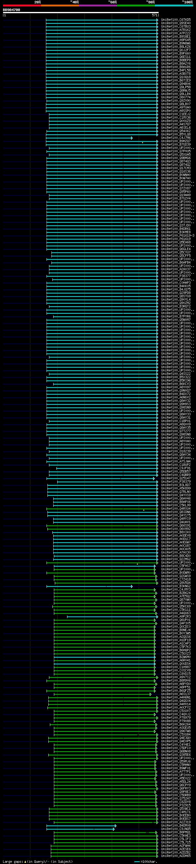Viewport: 196px width, 864px height.
Task: Select the UniRef100_P38377 label
Action: pos(176,276)
